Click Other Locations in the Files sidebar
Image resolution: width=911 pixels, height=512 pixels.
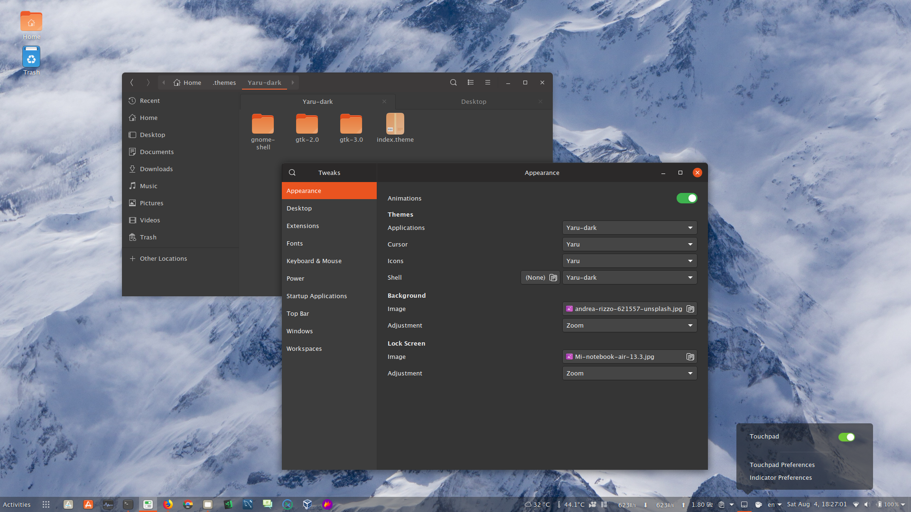163,258
